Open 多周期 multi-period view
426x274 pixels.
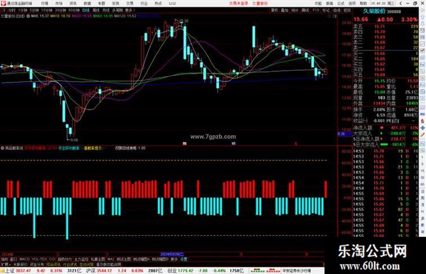pyautogui.click(x=117, y=10)
